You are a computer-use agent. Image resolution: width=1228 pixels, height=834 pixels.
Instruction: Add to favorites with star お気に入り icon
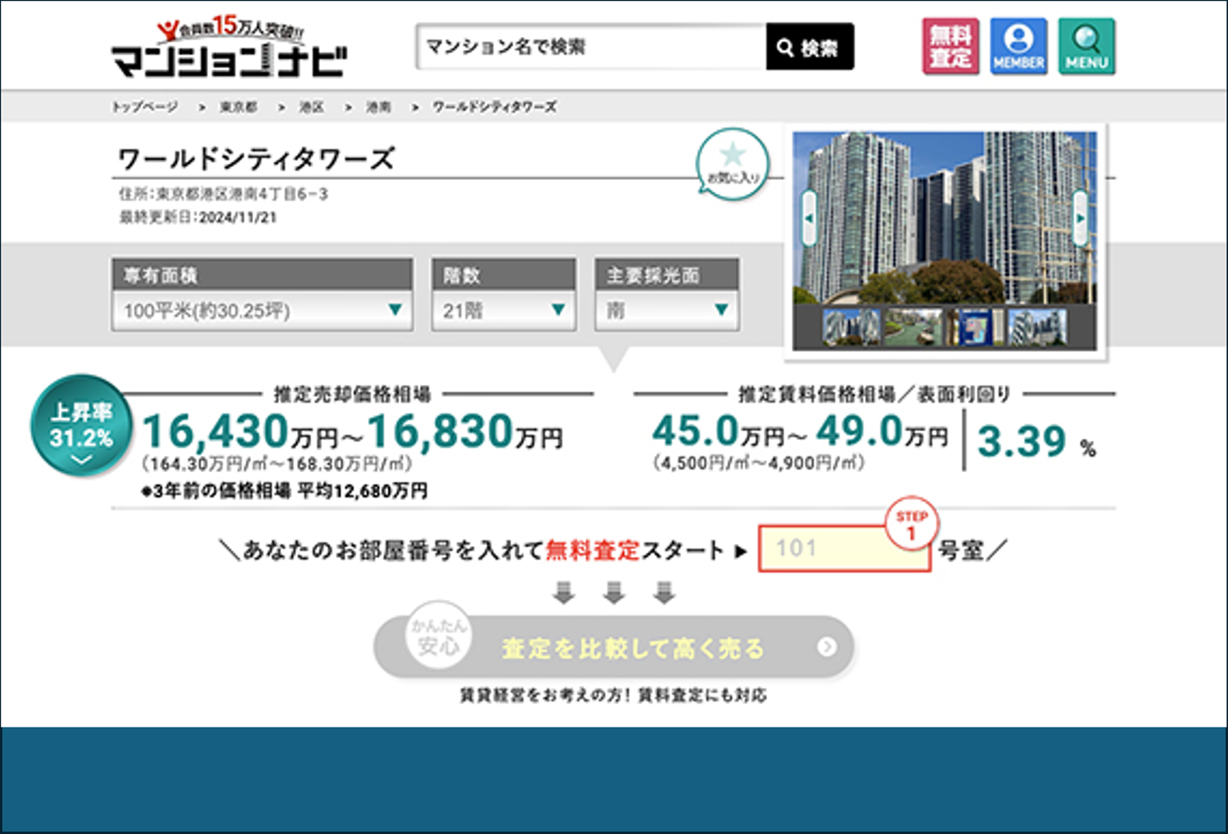[x=733, y=164]
